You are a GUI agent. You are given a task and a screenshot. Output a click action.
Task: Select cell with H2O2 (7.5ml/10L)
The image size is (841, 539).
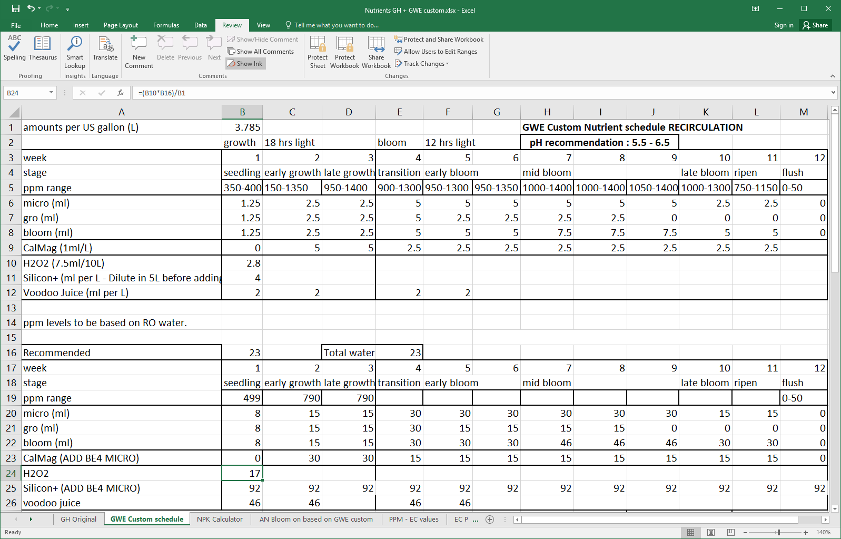tap(122, 263)
